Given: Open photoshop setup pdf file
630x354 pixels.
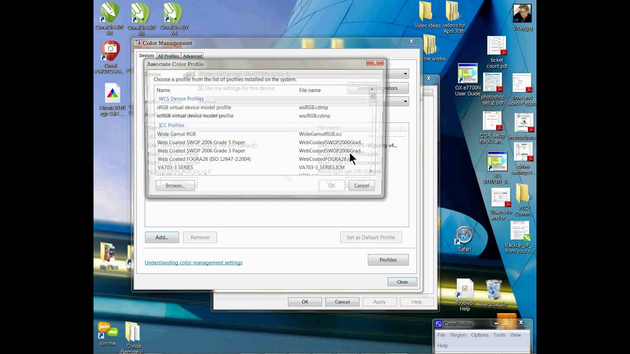Looking at the screenshot, I should (493, 89).
